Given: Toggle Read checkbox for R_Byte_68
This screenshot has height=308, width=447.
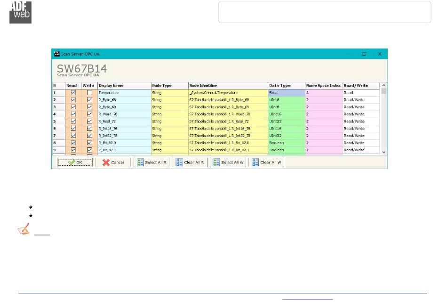Looking at the screenshot, I should (73, 100).
